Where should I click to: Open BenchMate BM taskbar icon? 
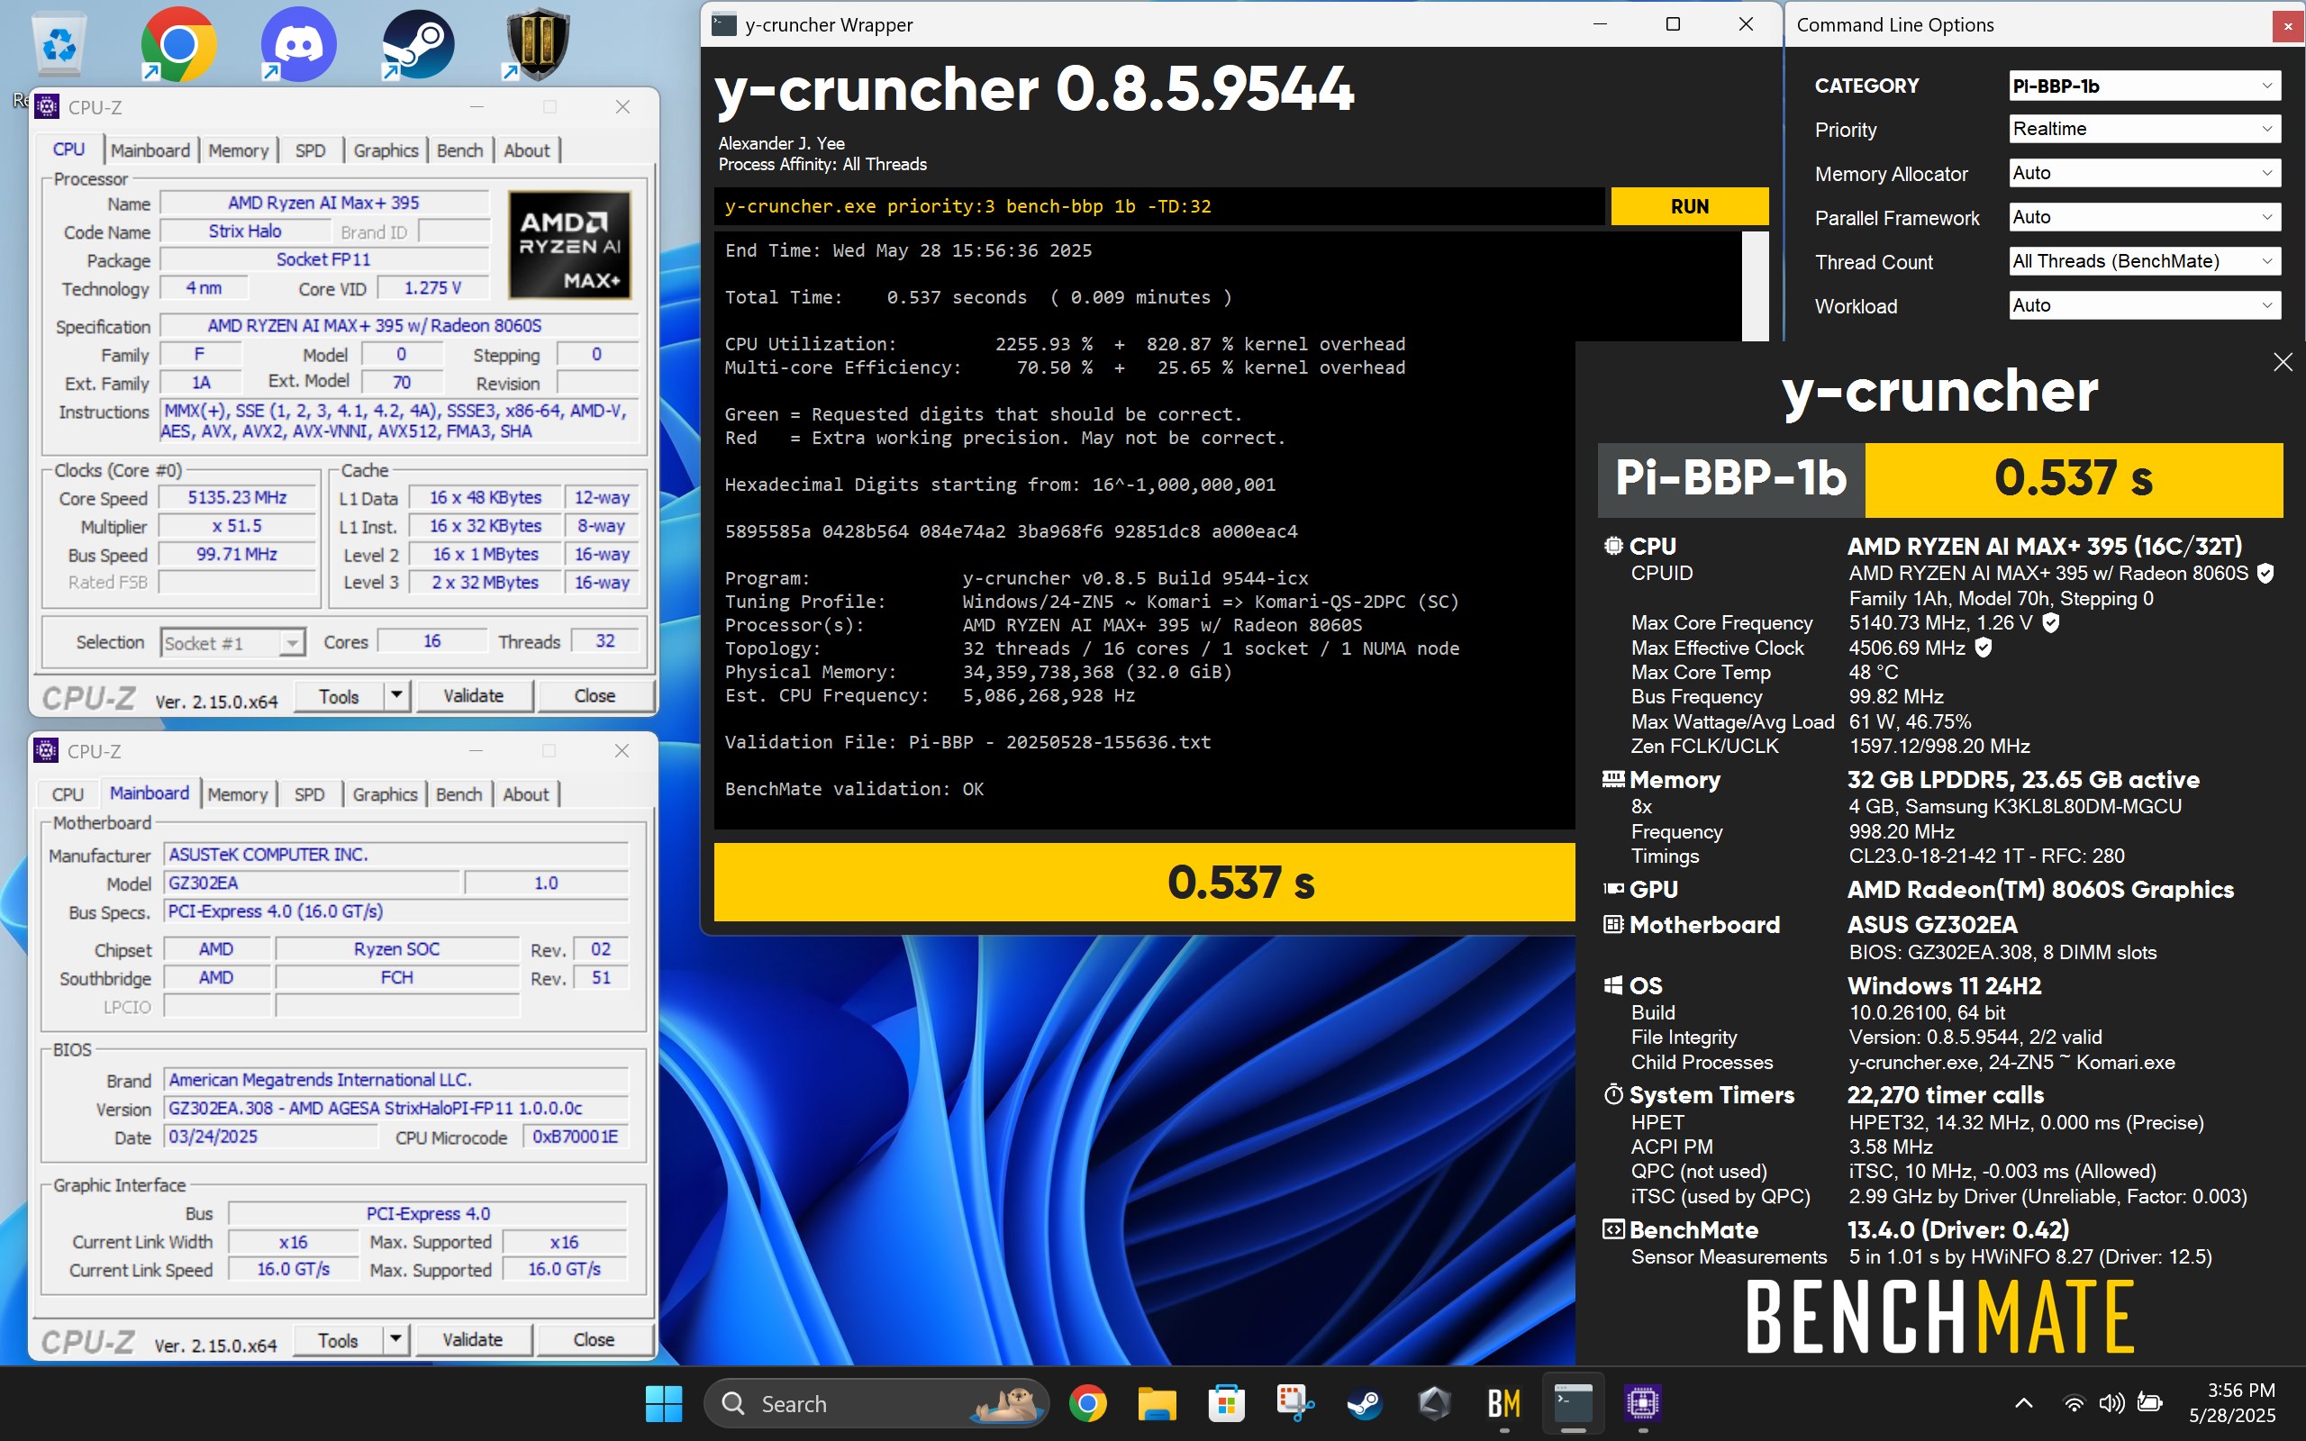[1503, 1403]
